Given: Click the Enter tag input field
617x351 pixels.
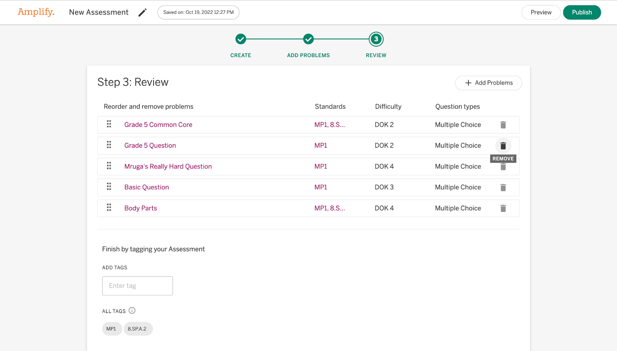Looking at the screenshot, I should (137, 286).
